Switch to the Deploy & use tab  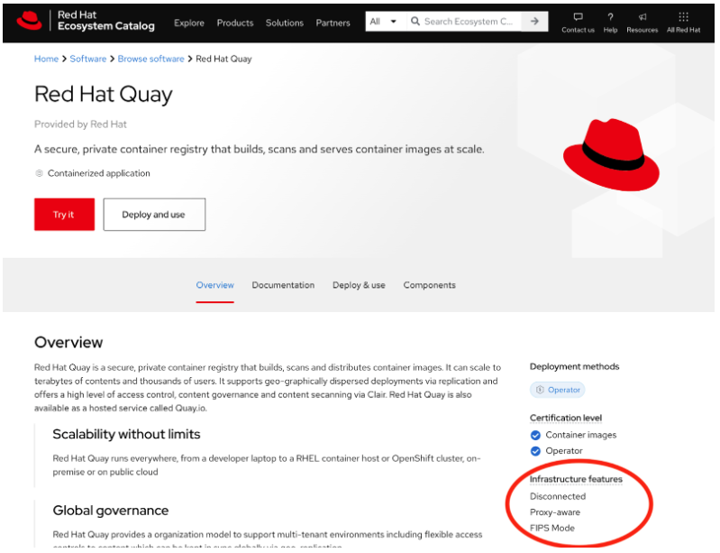pyautogui.click(x=359, y=285)
